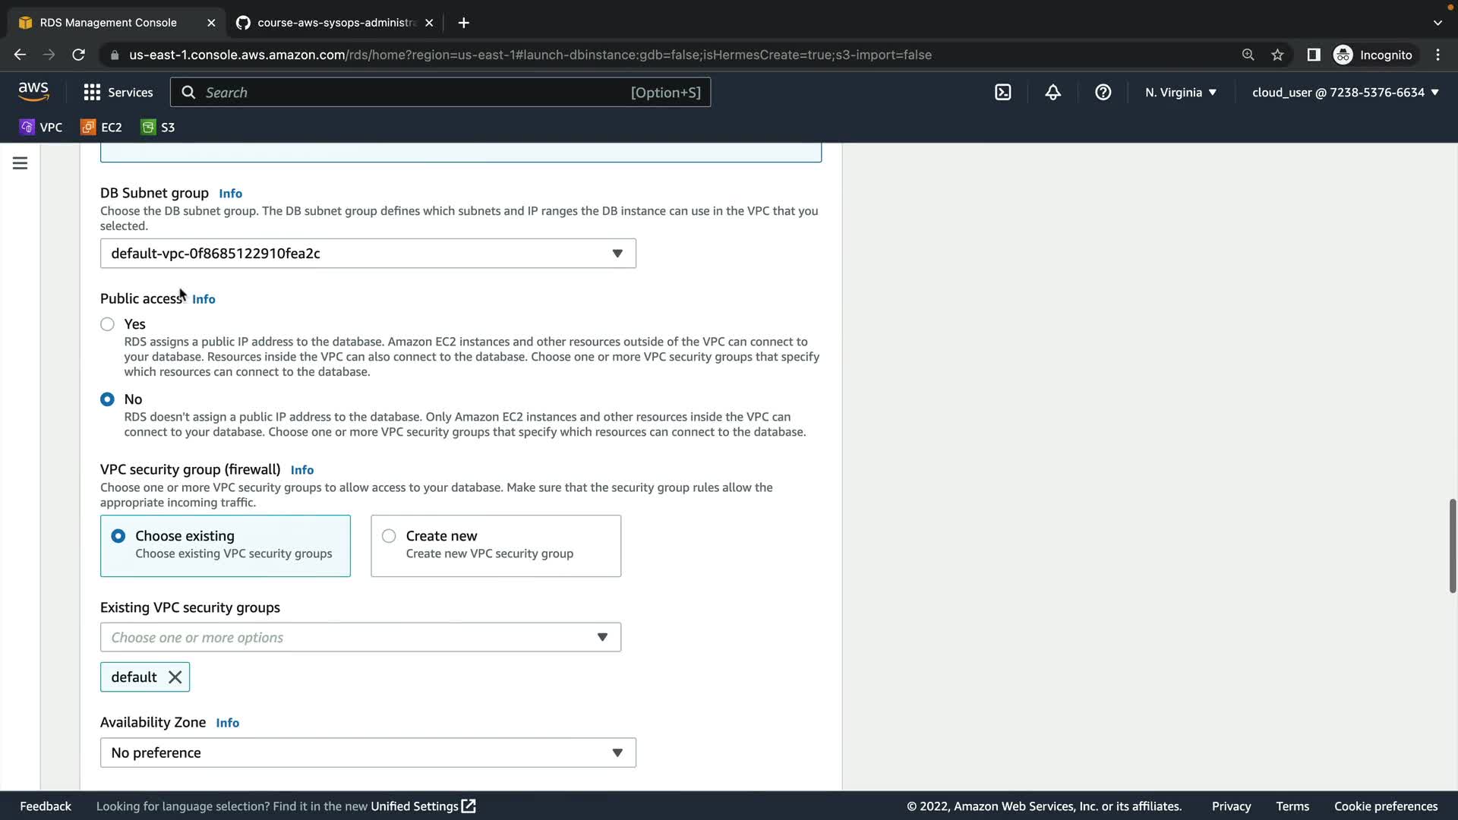This screenshot has height=820, width=1458.
Task: Open the N. Virginia region menu
Action: [1180, 93]
